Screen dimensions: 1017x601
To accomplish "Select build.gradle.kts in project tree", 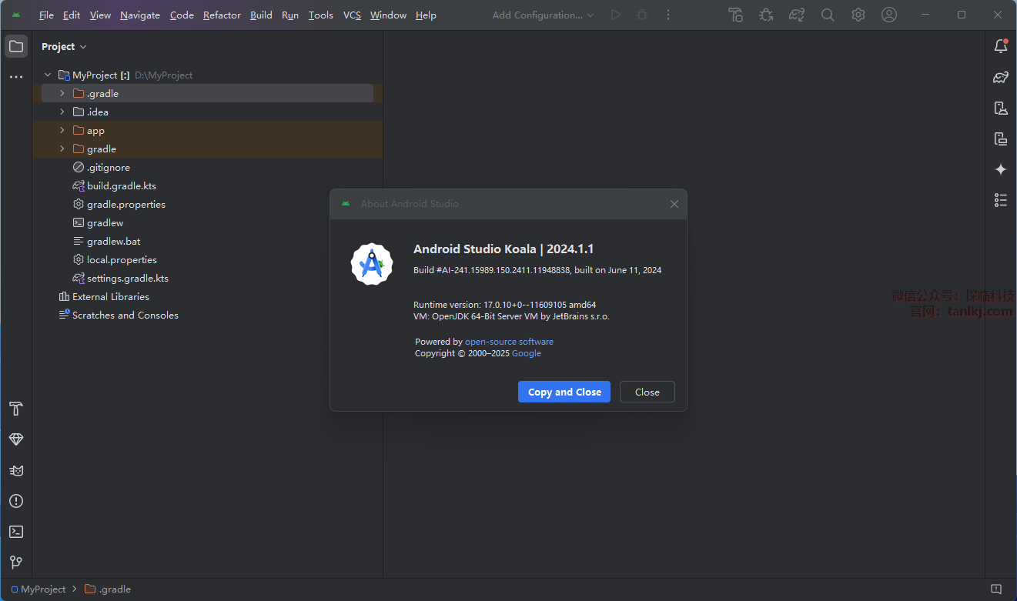I will tap(121, 185).
